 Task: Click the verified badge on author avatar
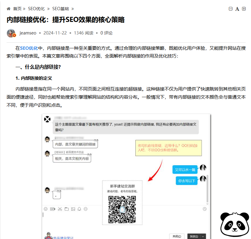(x=14, y=35)
